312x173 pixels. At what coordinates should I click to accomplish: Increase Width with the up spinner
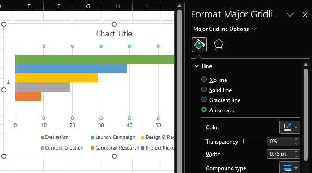click(296, 152)
